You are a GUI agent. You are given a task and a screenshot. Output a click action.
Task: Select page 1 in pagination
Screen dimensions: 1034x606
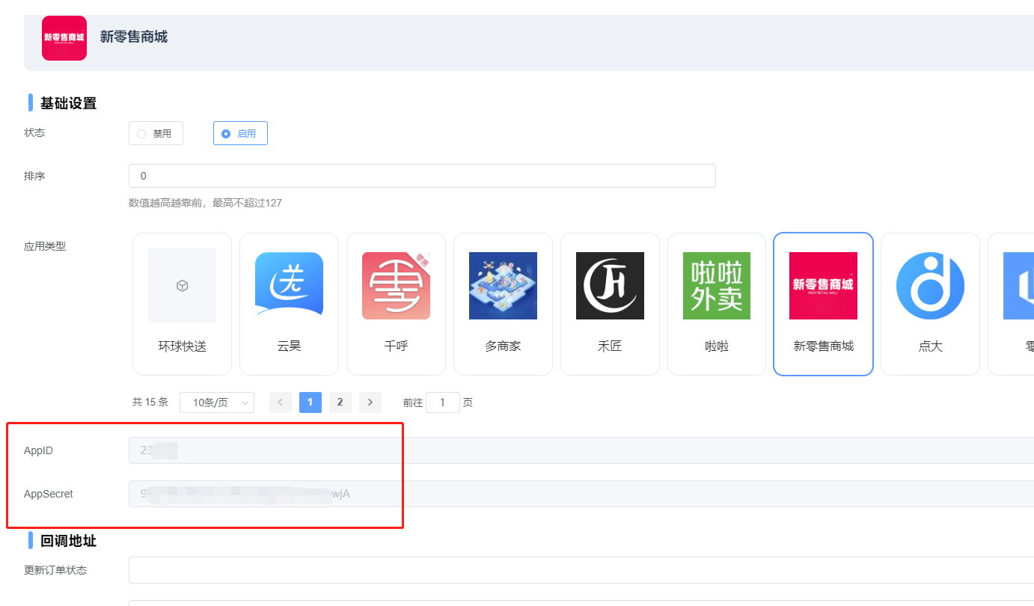coord(310,403)
